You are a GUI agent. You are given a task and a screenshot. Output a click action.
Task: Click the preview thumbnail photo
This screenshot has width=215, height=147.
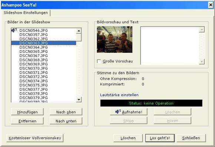pyautogui.click(x=115, y=40)
